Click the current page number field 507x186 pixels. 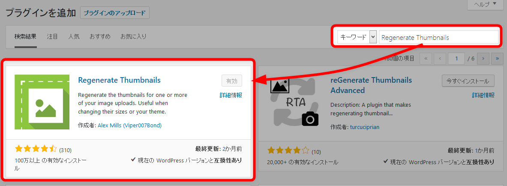pos(456,59)
